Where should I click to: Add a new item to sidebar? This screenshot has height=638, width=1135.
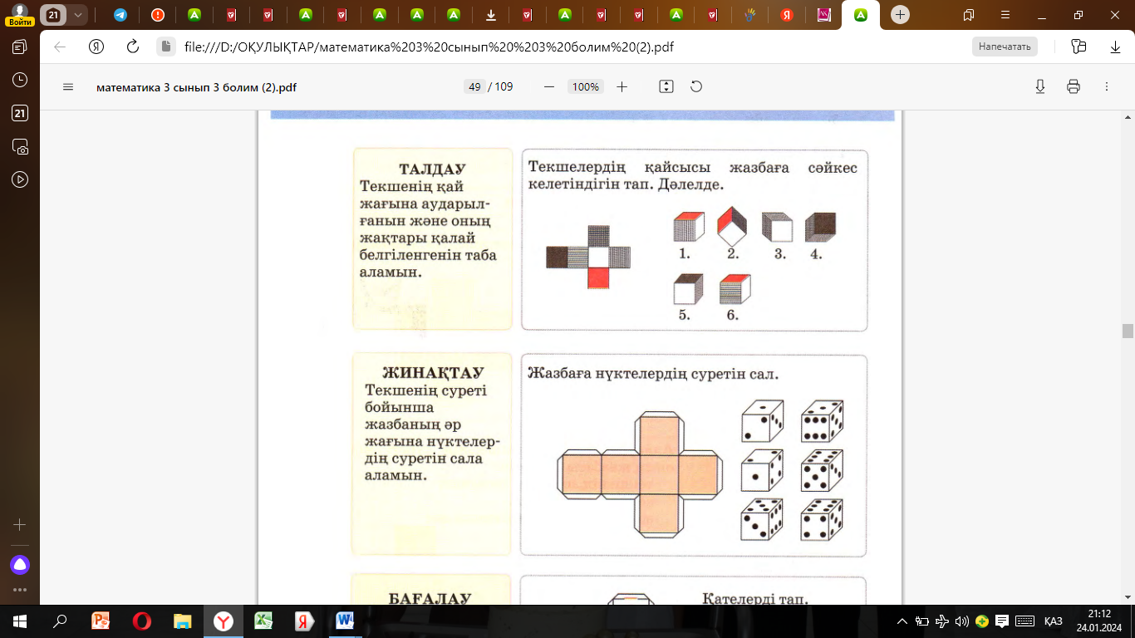(20, 525)
